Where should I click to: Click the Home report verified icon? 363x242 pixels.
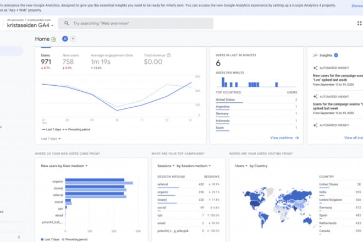53,39
